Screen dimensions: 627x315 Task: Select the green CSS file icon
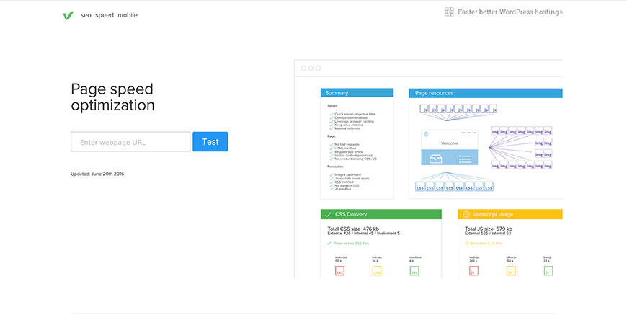(x=414, y=271)
